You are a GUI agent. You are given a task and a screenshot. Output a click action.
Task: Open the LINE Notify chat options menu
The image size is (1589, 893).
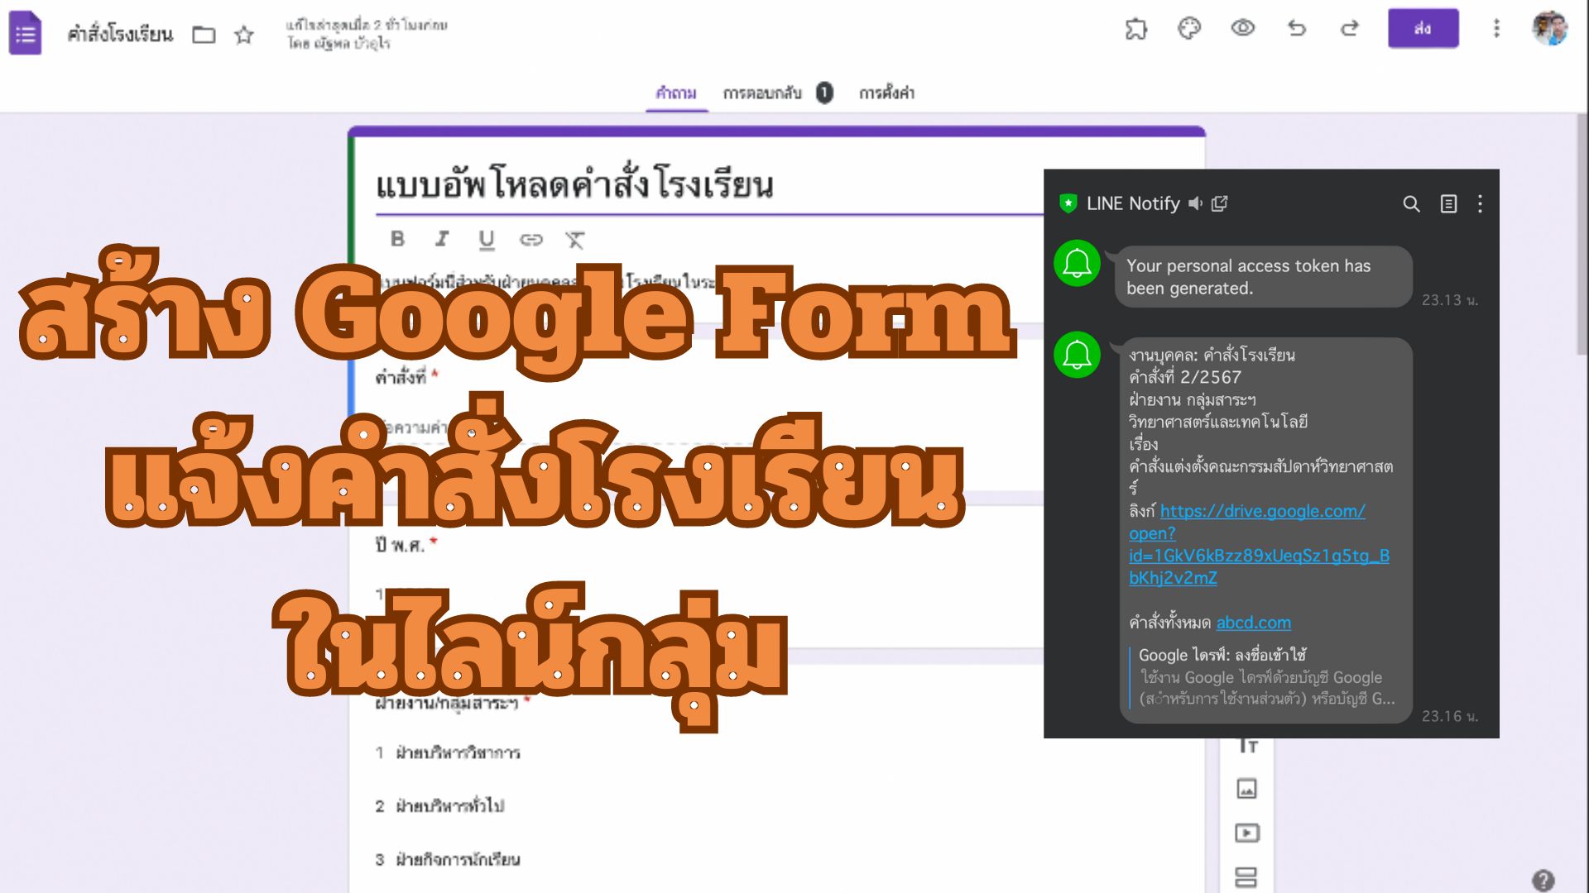(x=1480, y=203)
